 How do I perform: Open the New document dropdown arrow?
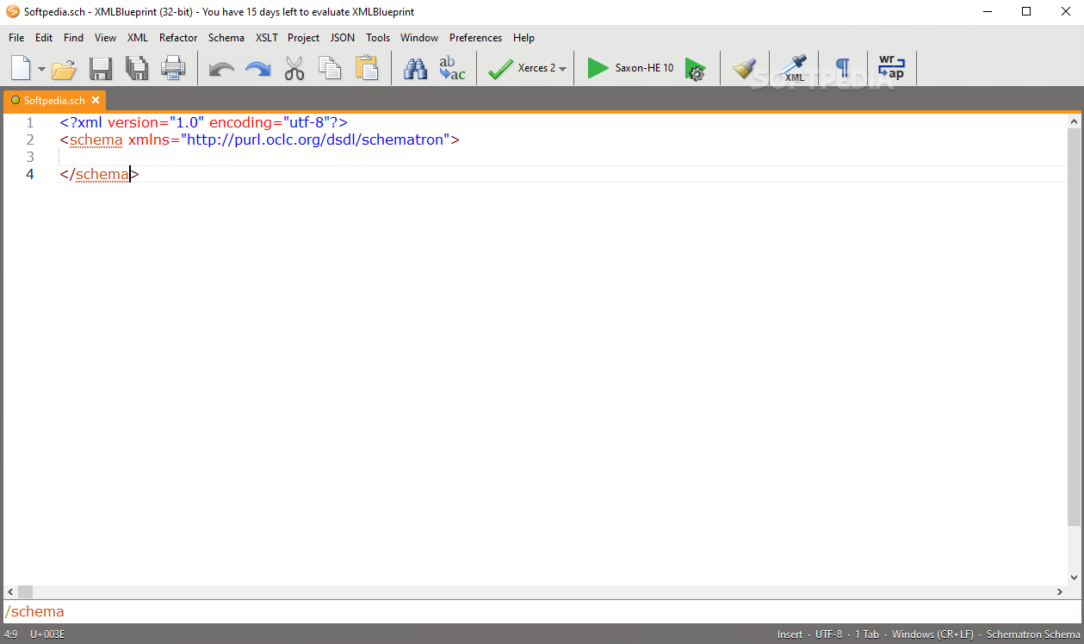pyautogui.click(x=41, y=69)
